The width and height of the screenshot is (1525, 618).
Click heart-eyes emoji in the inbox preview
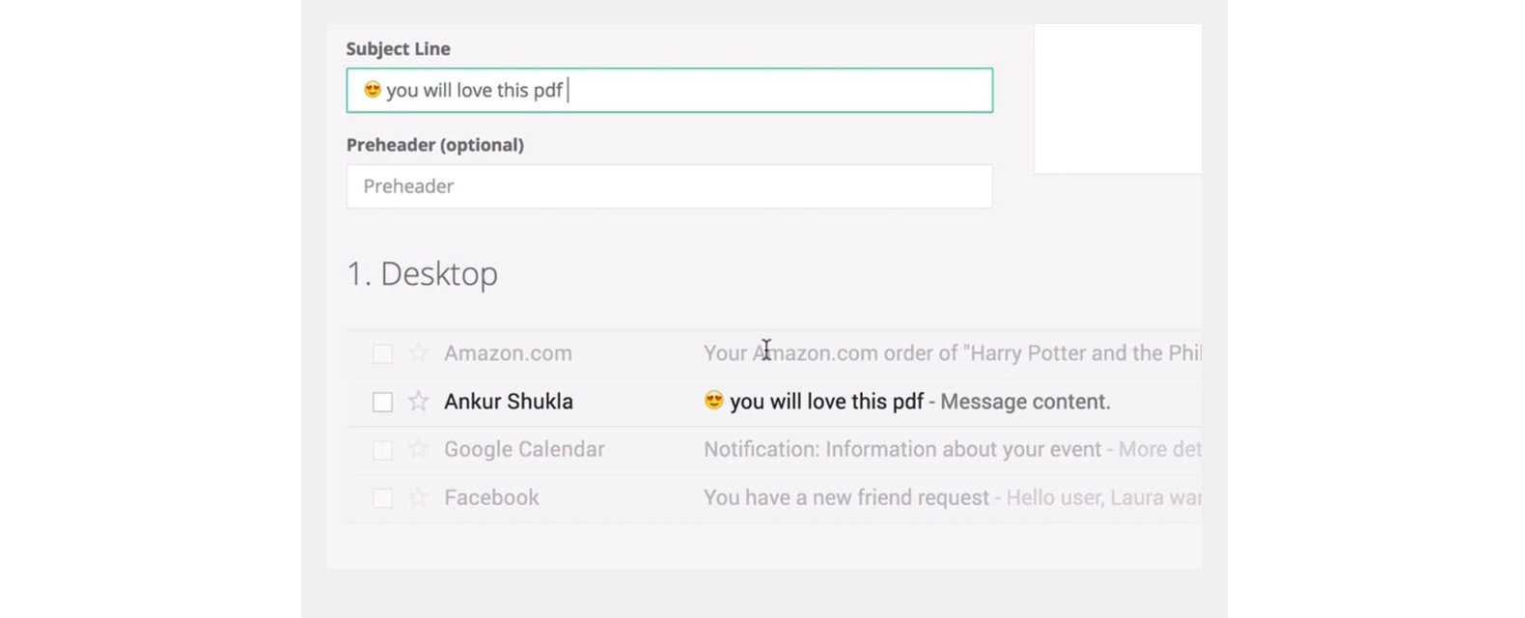(713, 401)
